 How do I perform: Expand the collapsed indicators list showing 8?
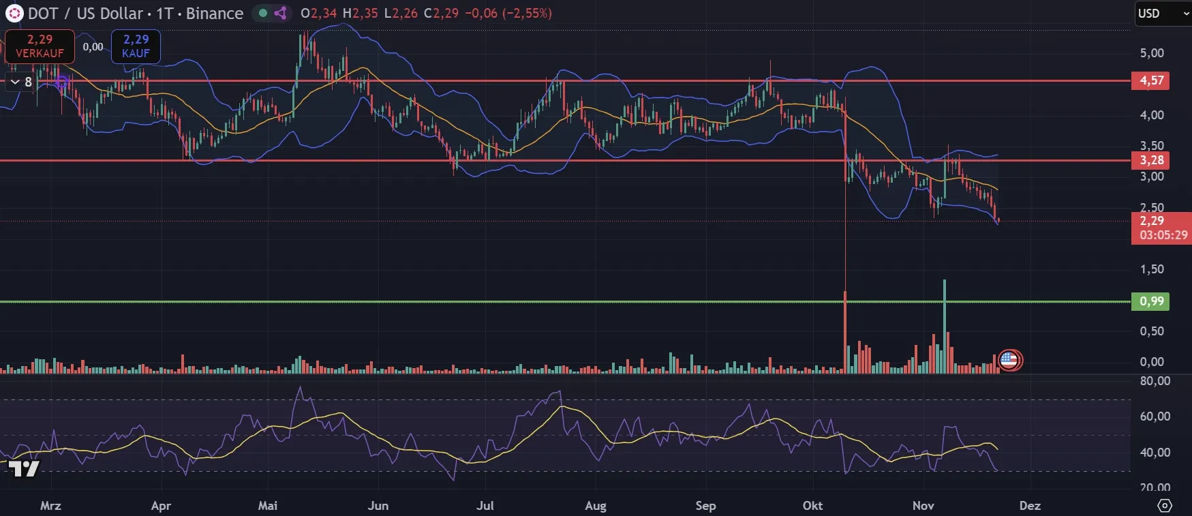[x=20, y=82]
